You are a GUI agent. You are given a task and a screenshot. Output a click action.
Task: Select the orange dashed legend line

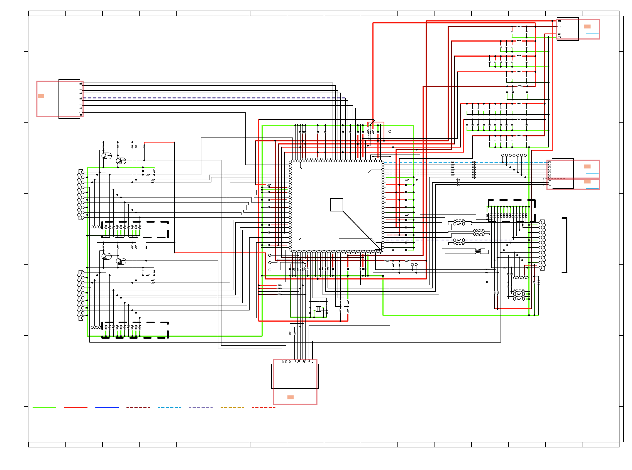(x=232, y=408)
